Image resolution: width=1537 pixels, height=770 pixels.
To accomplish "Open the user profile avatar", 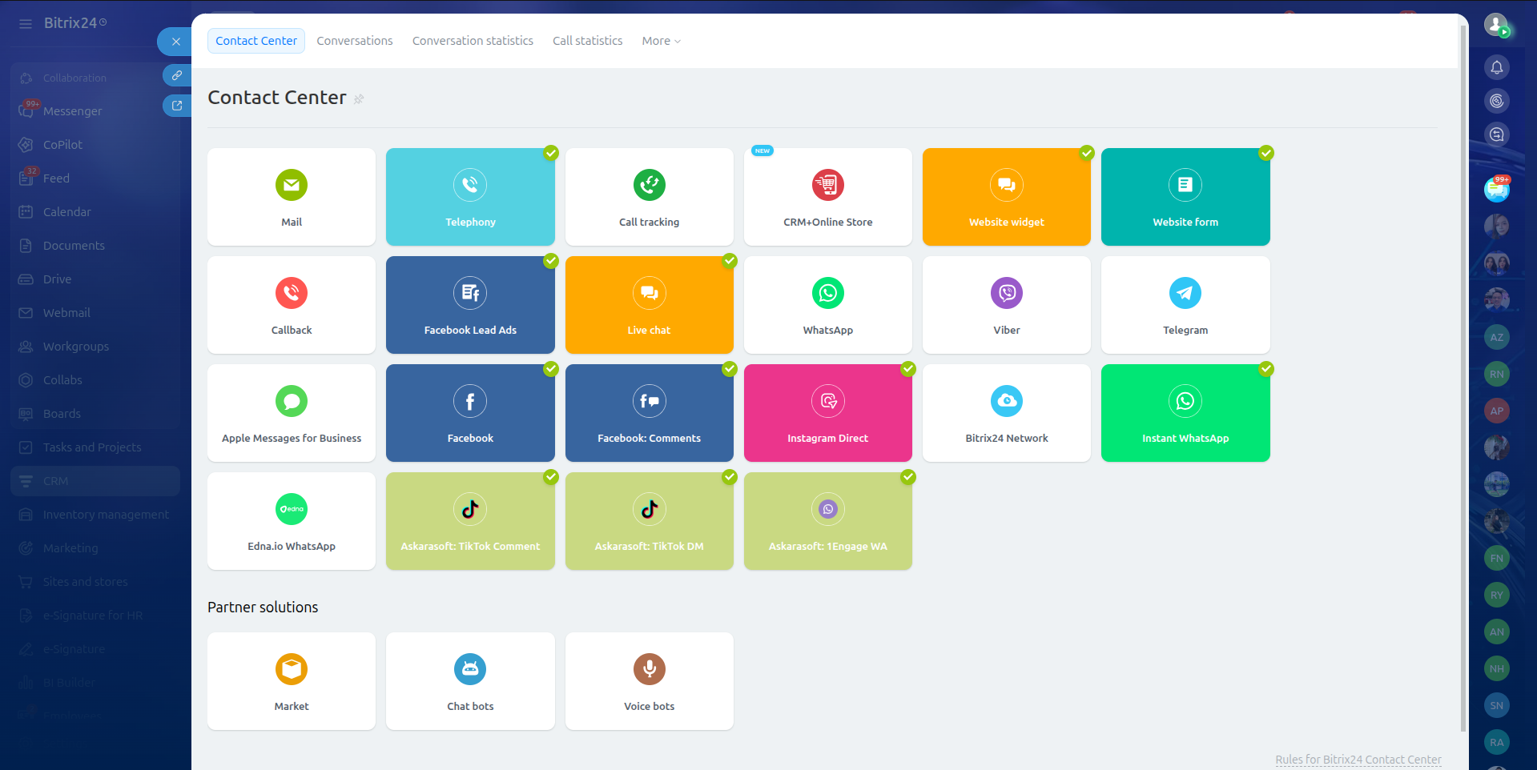I will pyautogui.click(x=1495, y=25).
